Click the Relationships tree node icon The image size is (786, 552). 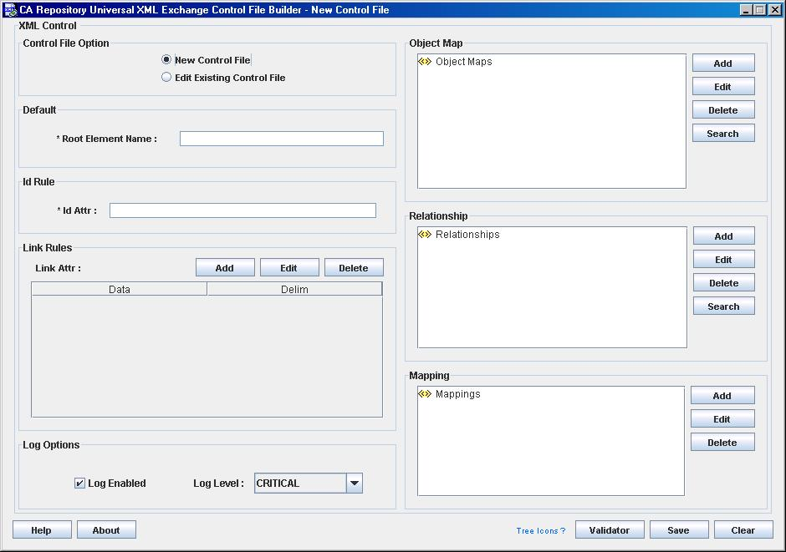425,235
